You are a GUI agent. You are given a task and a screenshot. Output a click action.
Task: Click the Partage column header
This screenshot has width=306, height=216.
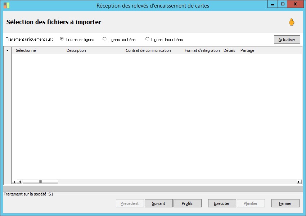click(247, 50)
